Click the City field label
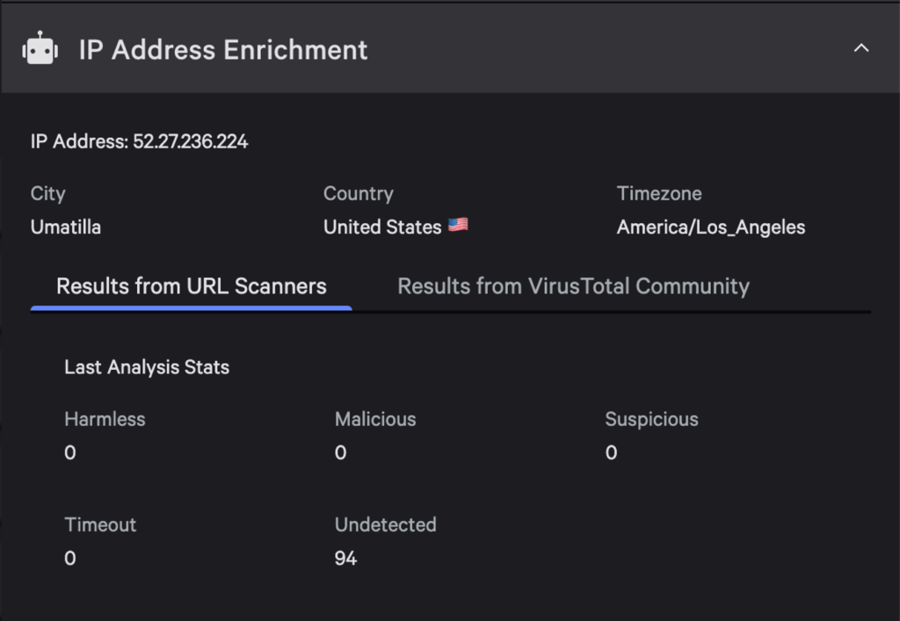The height and width of the screenshot is (621, 900). coord(48,194)
